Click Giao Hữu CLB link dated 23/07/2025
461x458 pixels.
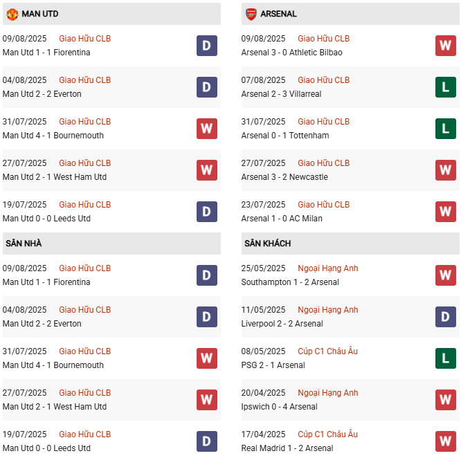(323, 205)
